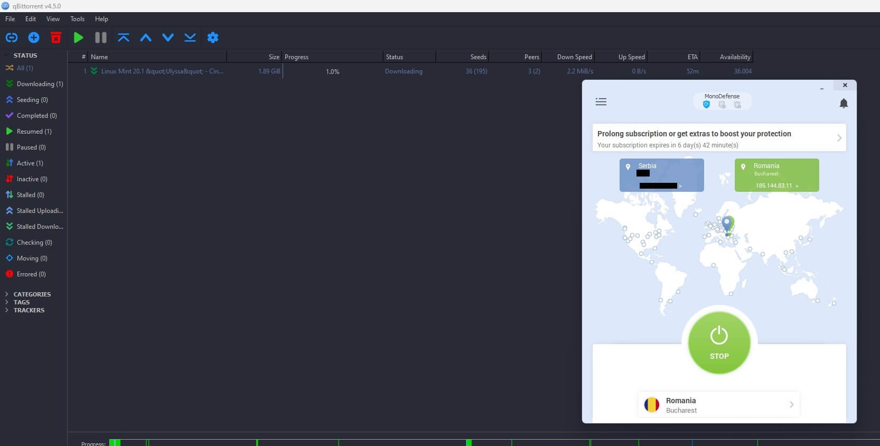Delete selected torrent with red trash icon
The image size is (880, 446).
coord(56,38)
